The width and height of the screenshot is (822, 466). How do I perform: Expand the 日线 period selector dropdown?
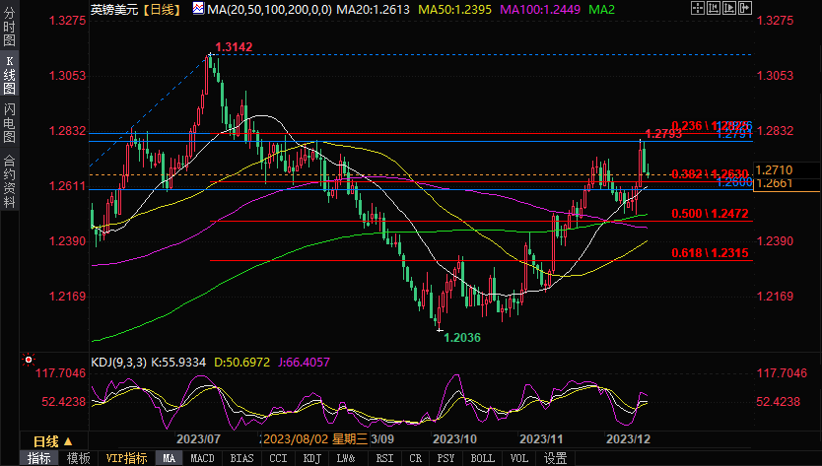(x=52, y=440)
